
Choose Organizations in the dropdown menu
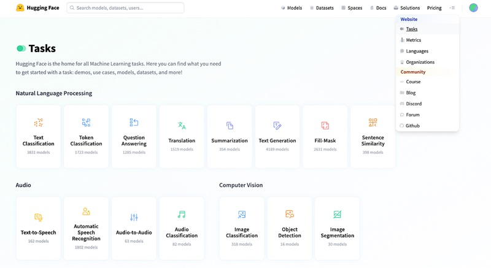coord(427,62)
